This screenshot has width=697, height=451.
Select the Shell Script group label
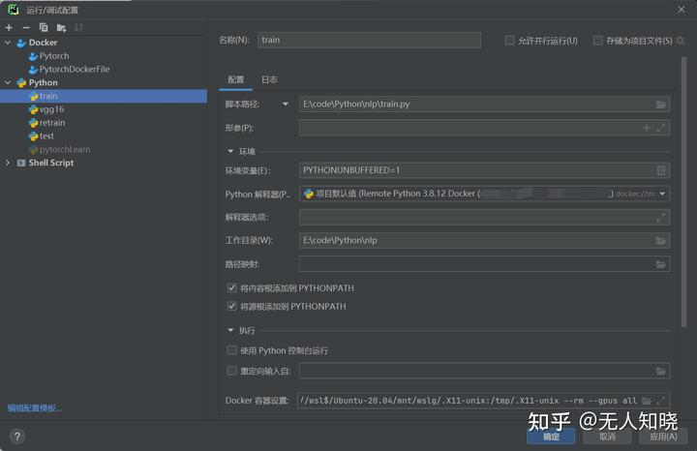coord(51,163)
